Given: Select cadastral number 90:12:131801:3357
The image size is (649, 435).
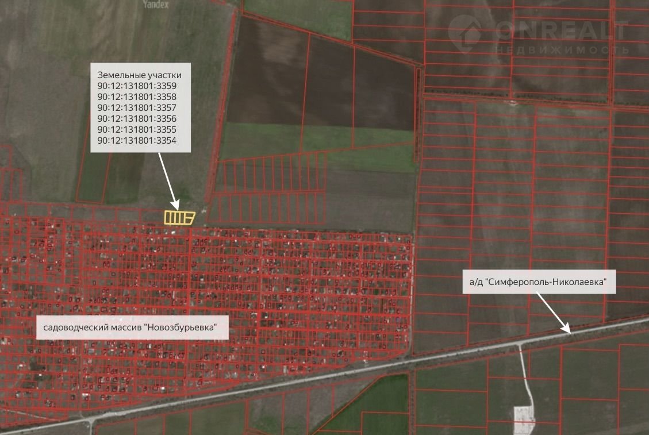Looking at the screenshot, I should click(x=137, y=108).
